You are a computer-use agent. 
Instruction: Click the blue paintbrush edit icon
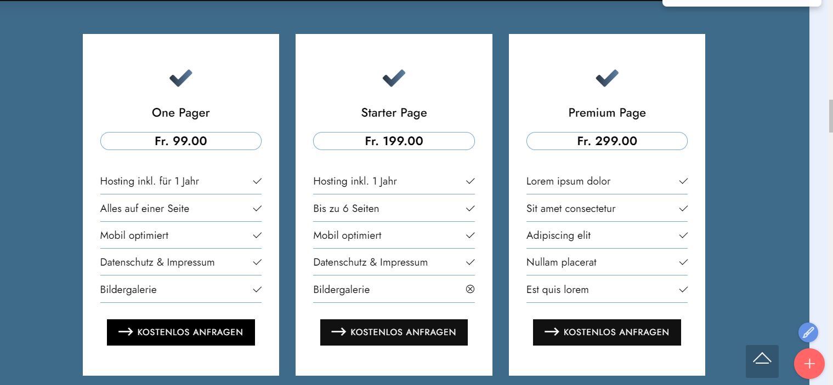[808, 332]
